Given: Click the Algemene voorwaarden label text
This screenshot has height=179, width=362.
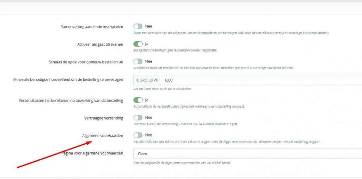Looking at the screenshot, I should pos(103,136).
